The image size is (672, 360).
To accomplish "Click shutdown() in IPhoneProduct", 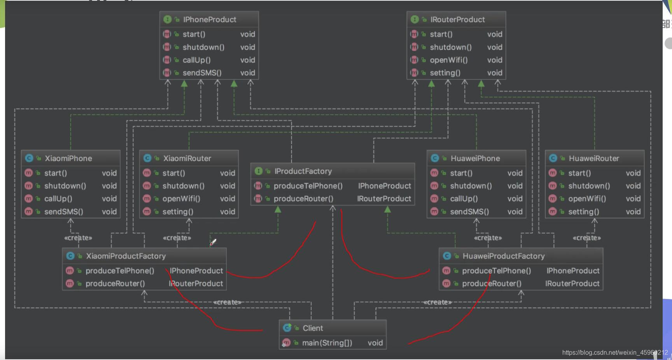I will click(x=203, y=47).
